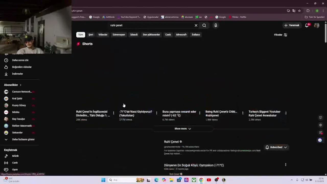Select the İzlenmeyen filter chip
The width and height of the screenshot is (327, 184).
click(x=119, y=34)
